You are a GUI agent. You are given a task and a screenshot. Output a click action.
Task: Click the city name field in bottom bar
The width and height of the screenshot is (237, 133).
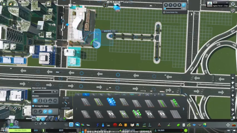pyautogui.click(x=61, y=130)
